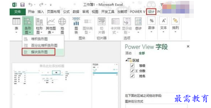Screen dimensions: 211x108
Task: Open the 其他图表 chart dropdown
Action: (x=51, y=25)
